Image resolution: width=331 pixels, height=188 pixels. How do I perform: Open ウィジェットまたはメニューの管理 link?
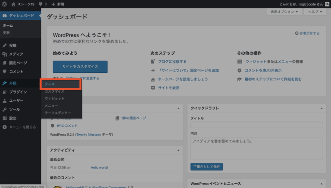(274, 62)
